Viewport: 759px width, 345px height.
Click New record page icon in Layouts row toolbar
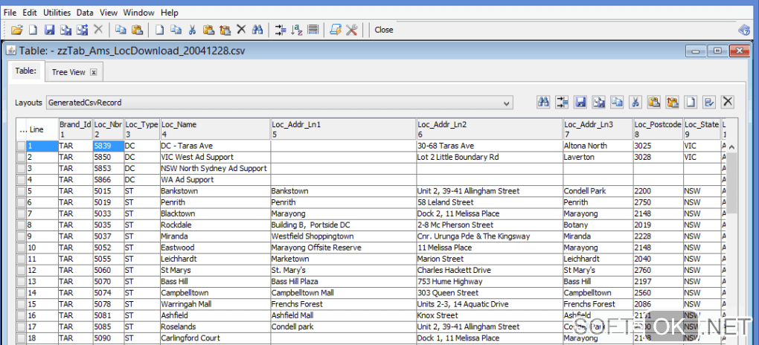pyautogui.click(x=691, y=102)
